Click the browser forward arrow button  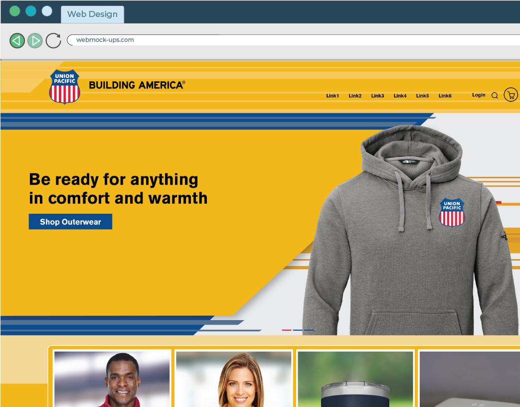pos(35,41)
